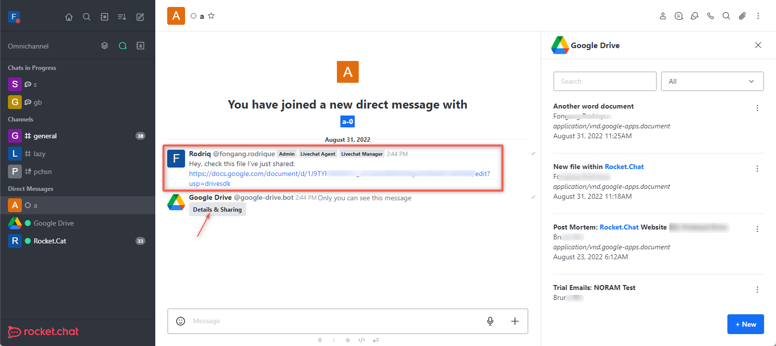Image resolution: width=776 pixels, height=346 pixels.
Task: Open Files list paperclip icon
Action: tap(742, 16)
